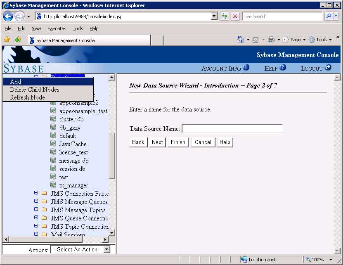Select the Sybase Management Console tab
Screen dimensions: 343x265
pos(89,40)
